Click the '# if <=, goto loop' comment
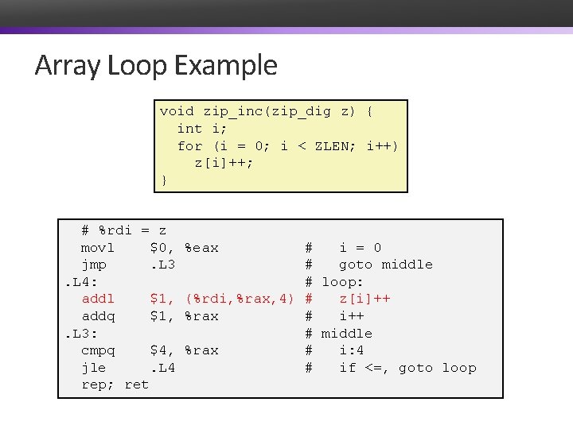573x429 pixels. (391, 368)
